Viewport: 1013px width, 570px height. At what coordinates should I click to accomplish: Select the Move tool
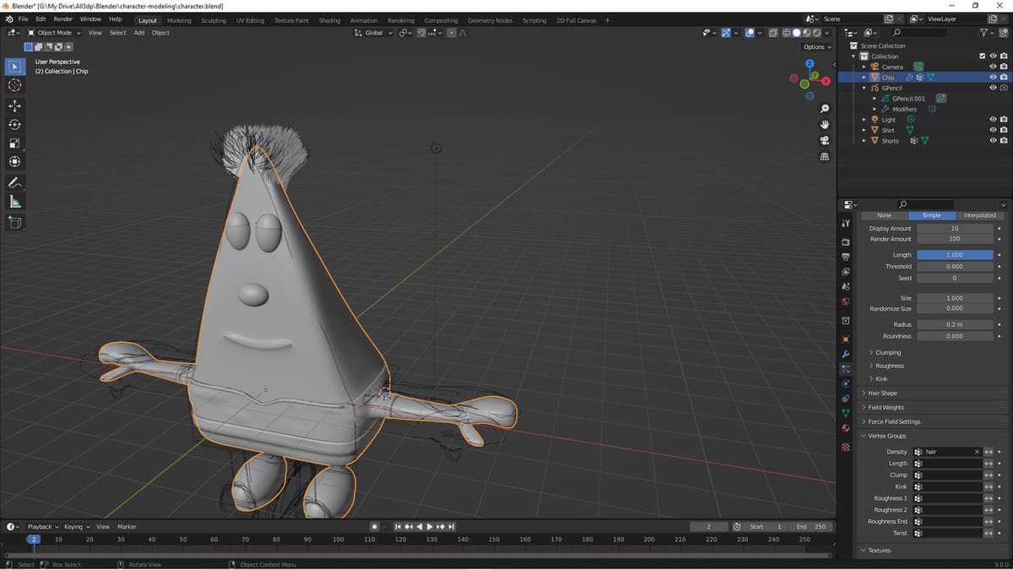pos(15,106)
